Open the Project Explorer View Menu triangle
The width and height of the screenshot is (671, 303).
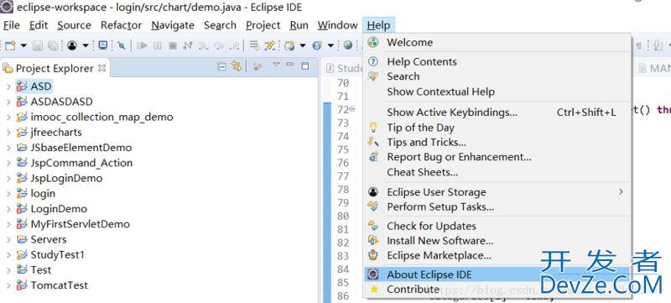coord(277,65)
